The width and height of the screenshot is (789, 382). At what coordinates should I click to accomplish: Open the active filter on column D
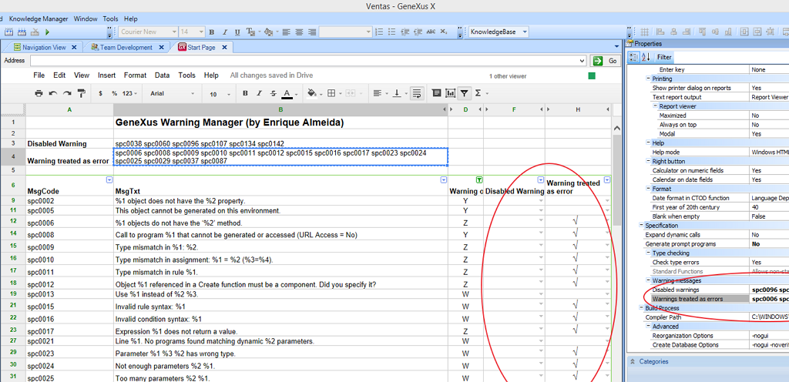point(479,179)
